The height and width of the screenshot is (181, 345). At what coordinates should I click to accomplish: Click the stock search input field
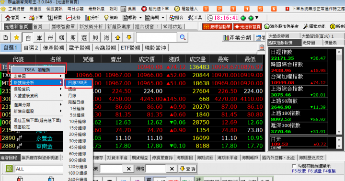pos(156,37)
